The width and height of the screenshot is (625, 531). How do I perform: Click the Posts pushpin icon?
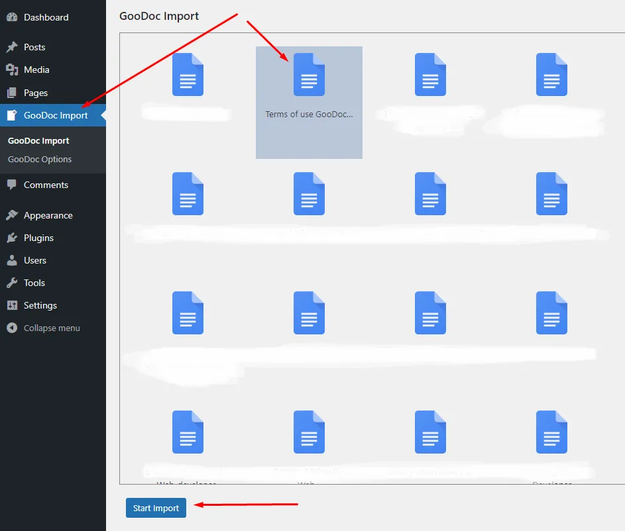pyautogui.click(x=12, y=47)
